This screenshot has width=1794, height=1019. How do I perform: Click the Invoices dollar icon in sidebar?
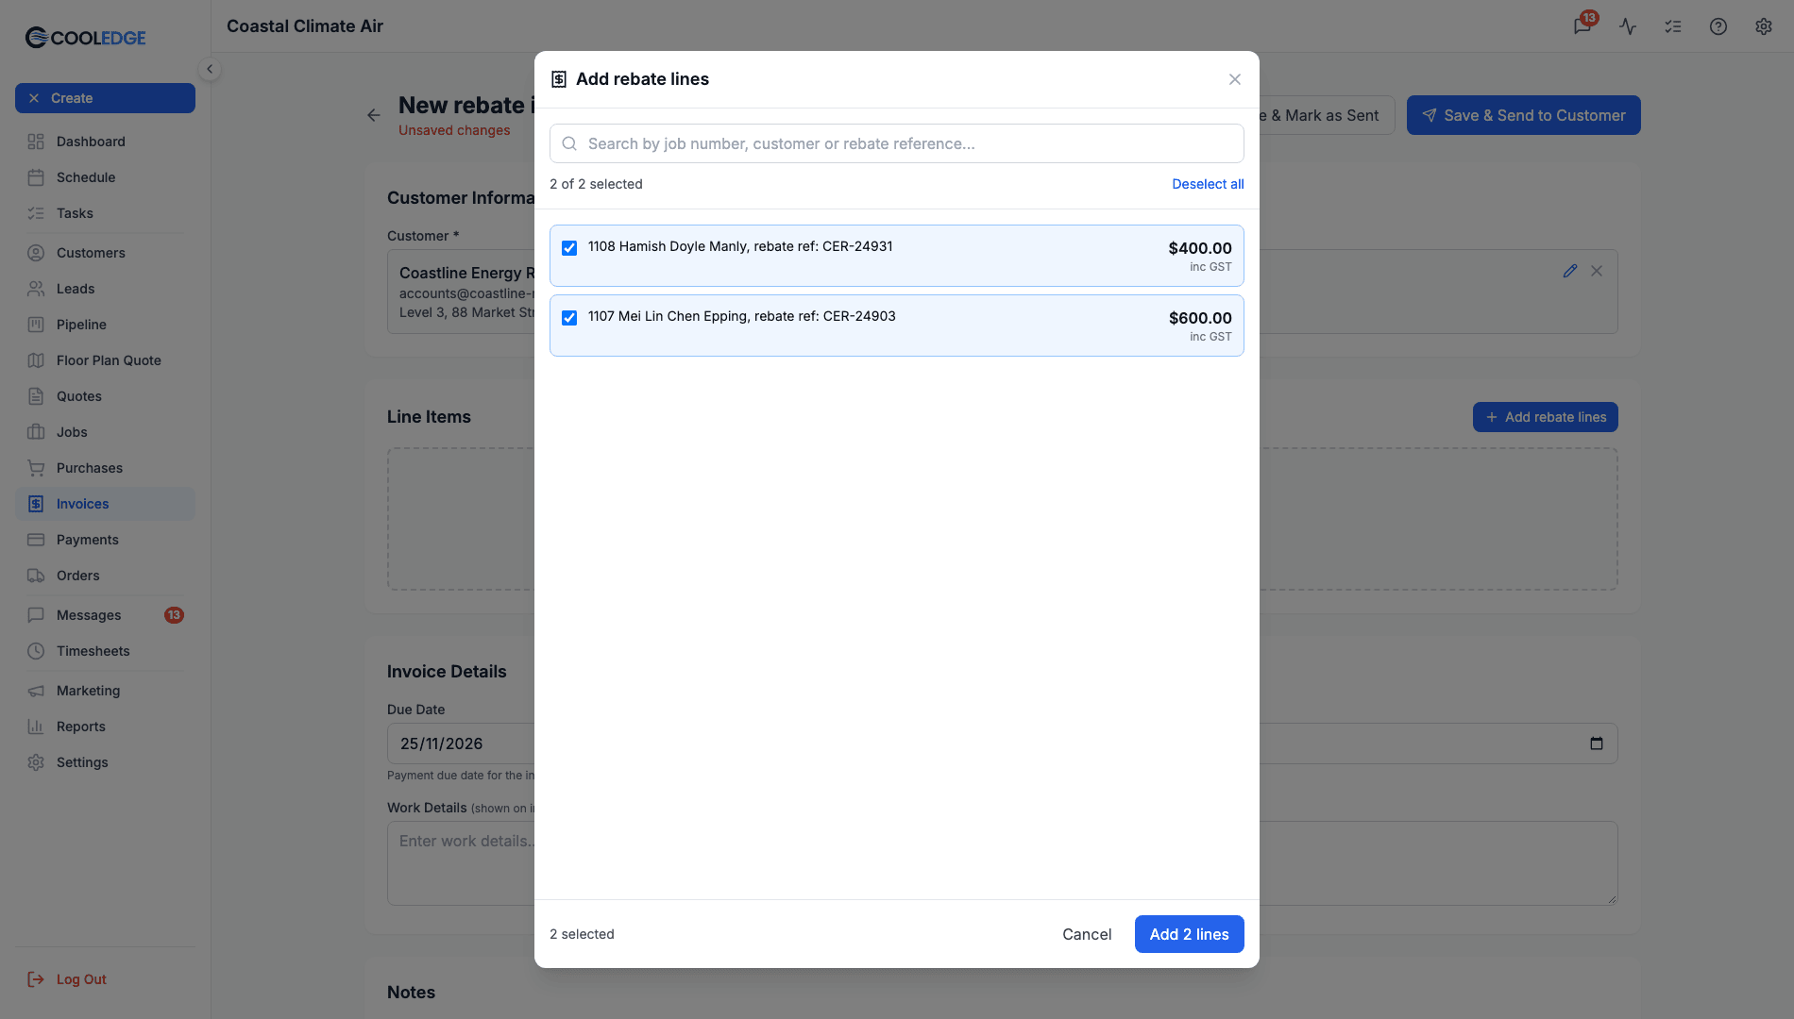36,504
